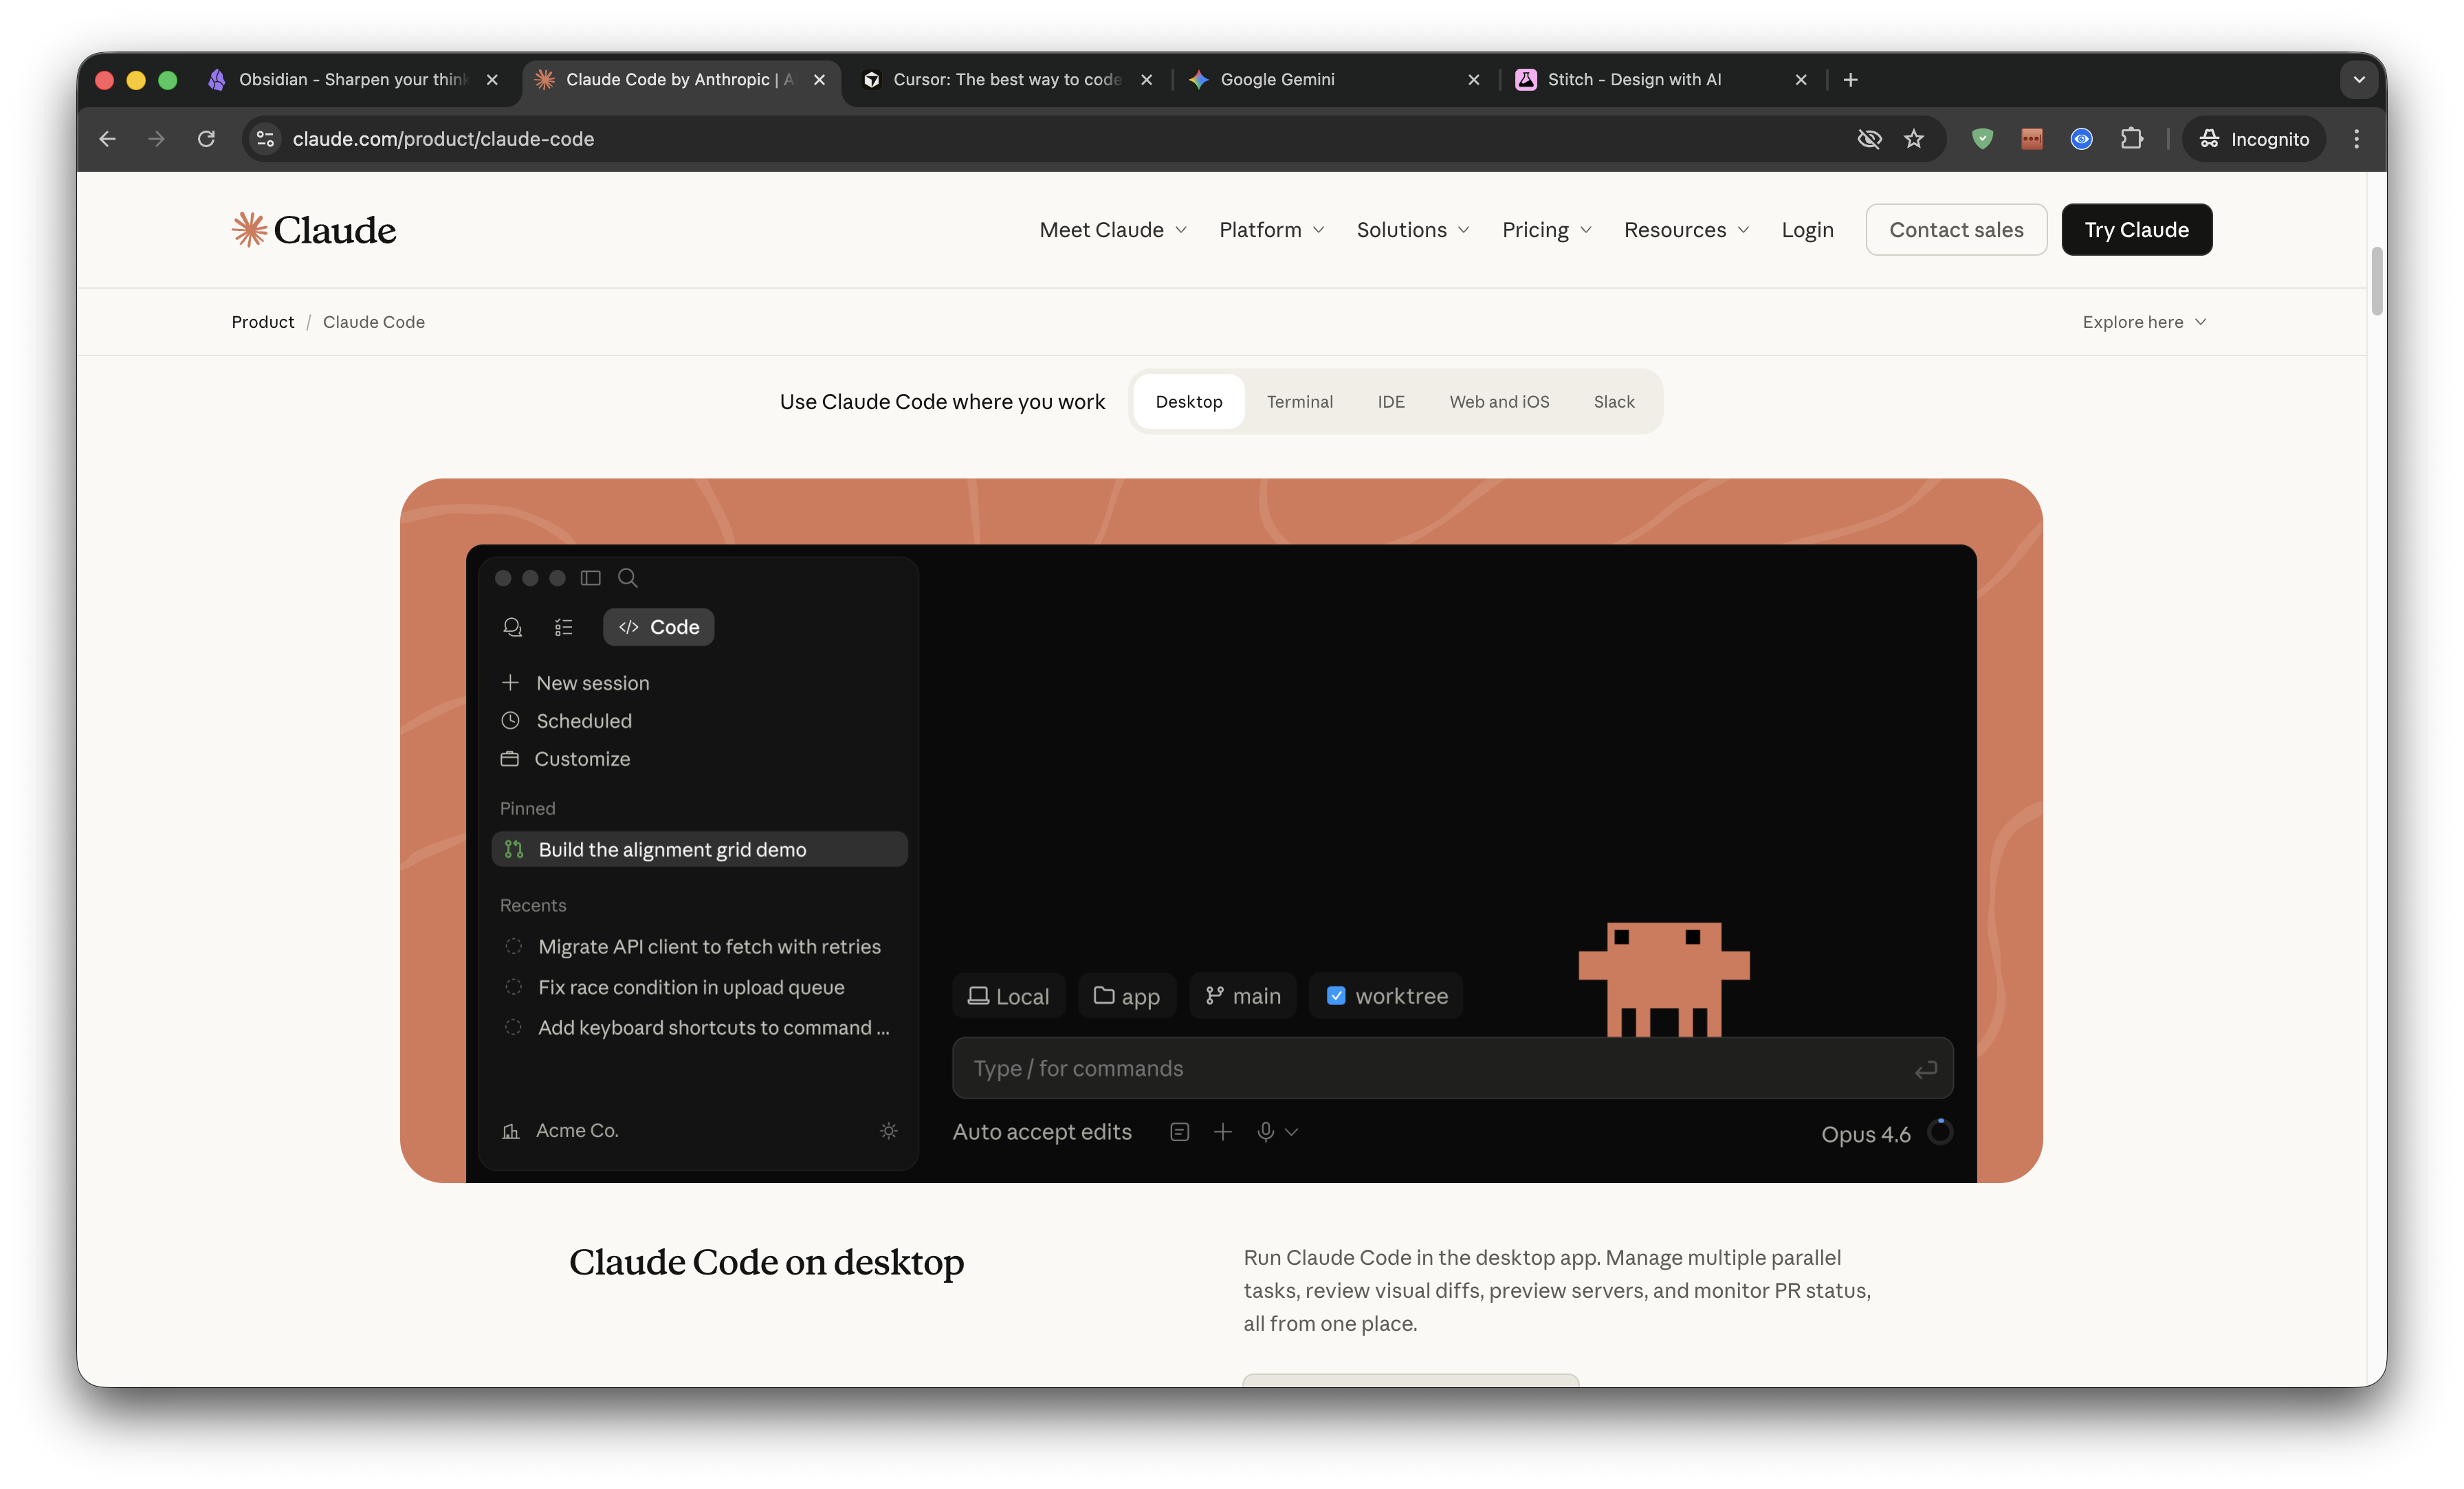Image resolution: width=2464 pixels, height=1489 pixels.
Task: Switch to the Slack tab
Action: [x=1614, y=402]
